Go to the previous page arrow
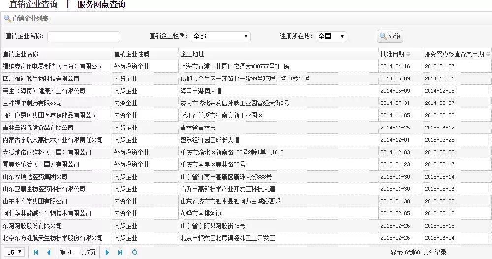This screenshot has height=259, width=492. click(48, 252)
